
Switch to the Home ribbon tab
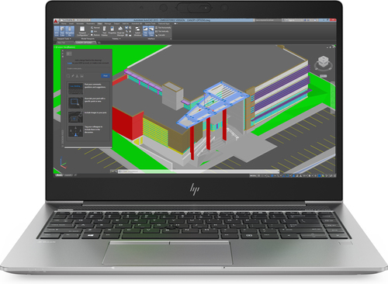coord(64,24)
